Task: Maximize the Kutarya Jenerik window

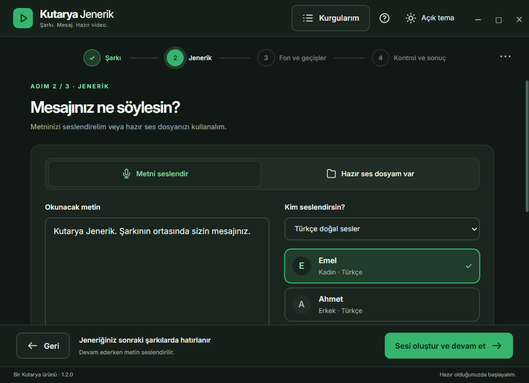Action: coord(498,20)
